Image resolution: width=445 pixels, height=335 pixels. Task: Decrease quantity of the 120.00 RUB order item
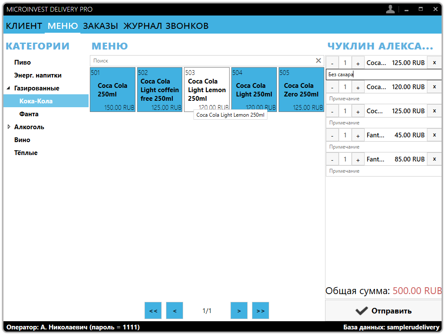[332, 87]
